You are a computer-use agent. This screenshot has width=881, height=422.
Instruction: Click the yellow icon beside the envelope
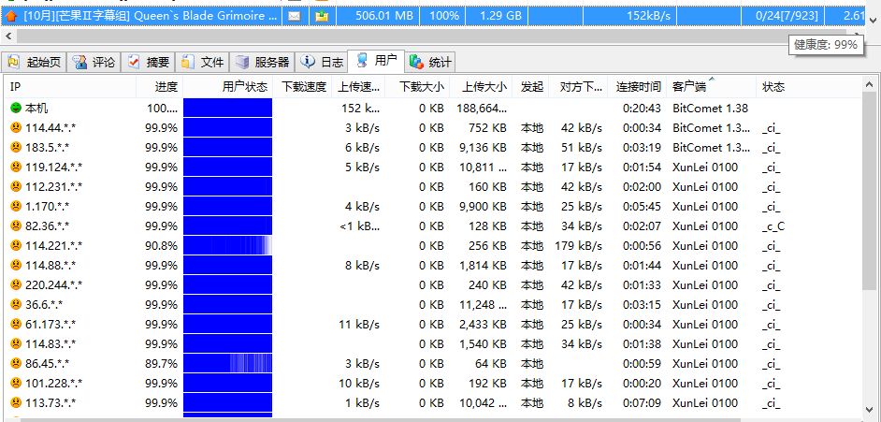[322, 16]
